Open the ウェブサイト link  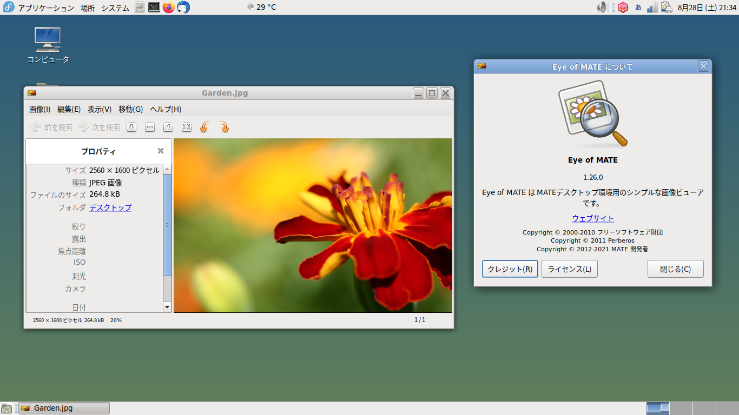(x=593, y=218)
